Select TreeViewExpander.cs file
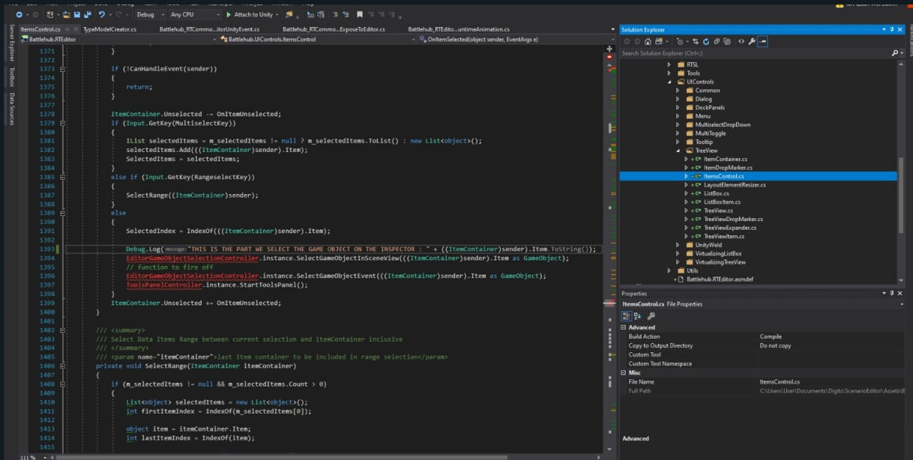 (730, 228)
